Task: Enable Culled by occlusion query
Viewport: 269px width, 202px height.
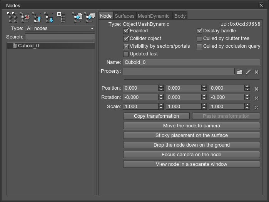Action: [199, 46]
